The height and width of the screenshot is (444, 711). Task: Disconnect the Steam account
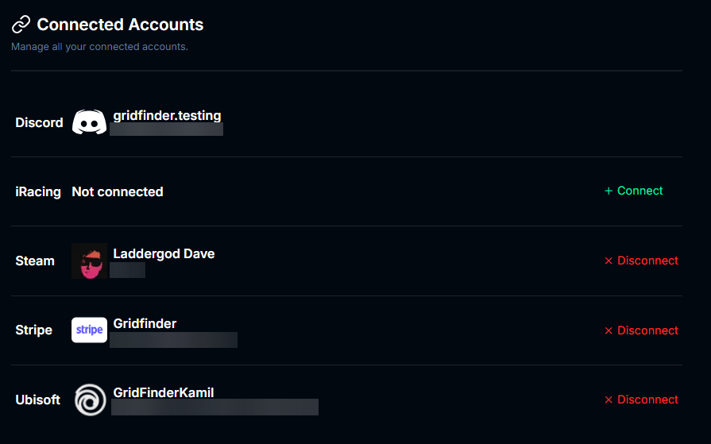640,261
